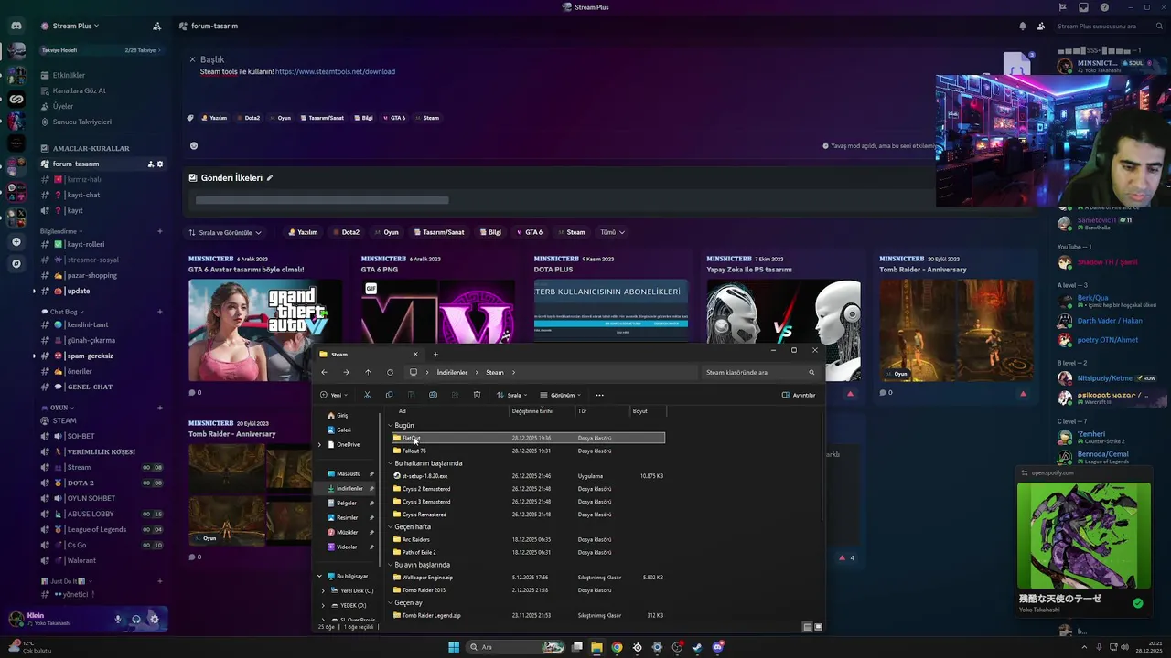Join the League of Legends voice channel
Screen dimensions: 1171x658
(96, 529)
